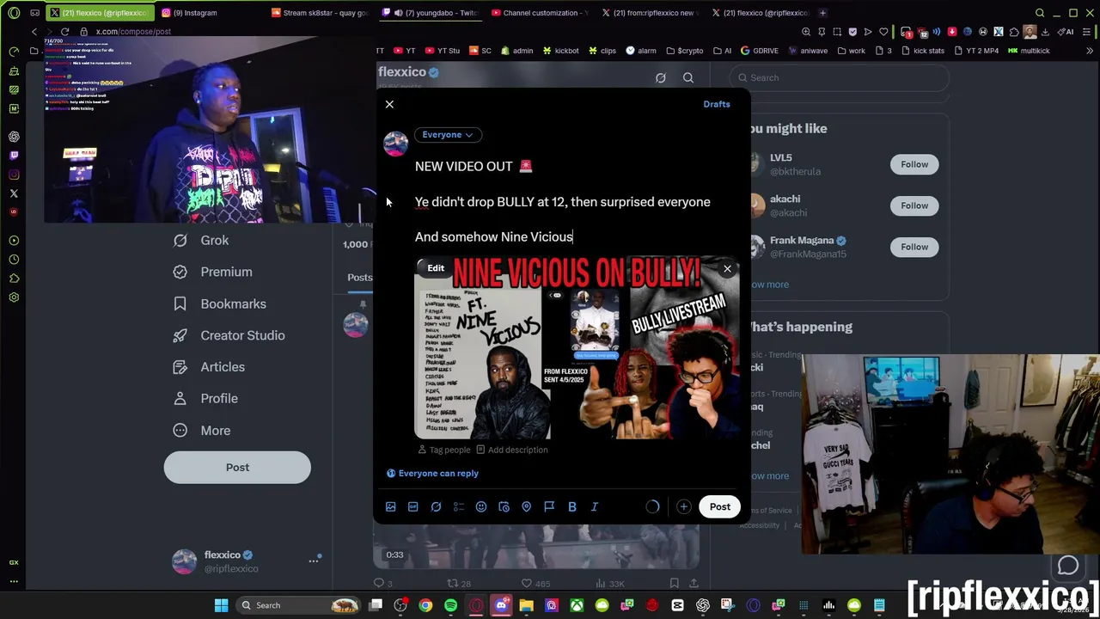Switch to the Instagram browser tab
Screen dimensions: 1100x619
[196, 13]
